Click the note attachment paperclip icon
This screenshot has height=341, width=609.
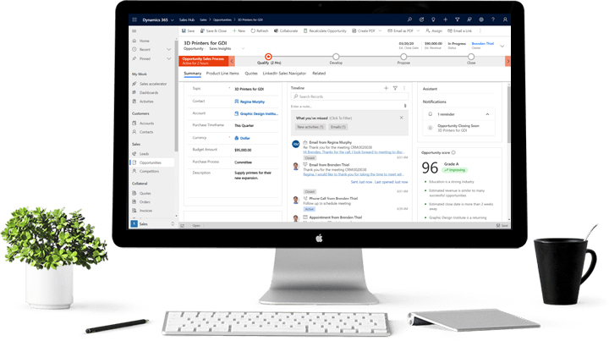coord(405,106)
